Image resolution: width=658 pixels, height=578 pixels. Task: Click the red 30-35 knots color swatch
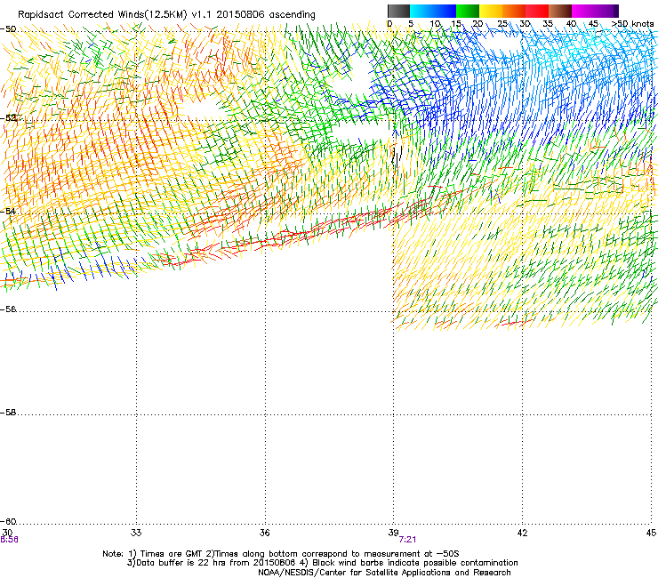(537, 11)
